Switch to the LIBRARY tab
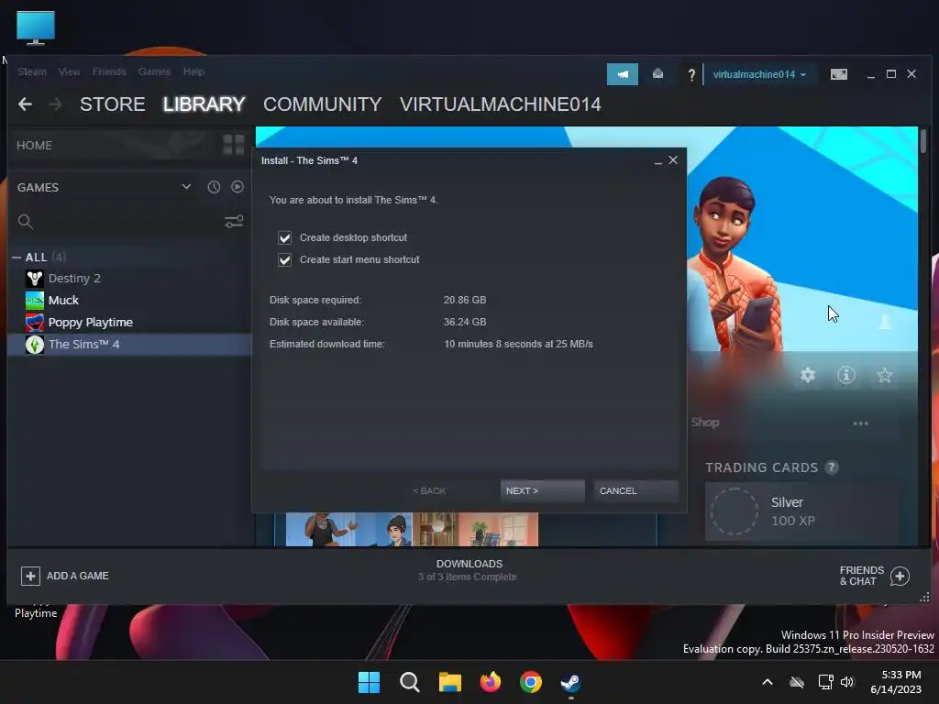This screenshot has height=704, width=939. (204, 104)
